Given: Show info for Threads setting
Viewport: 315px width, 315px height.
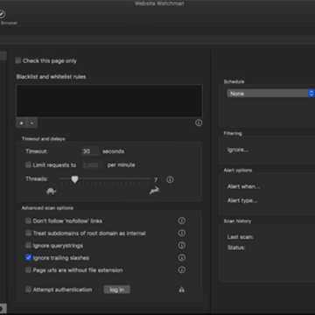Looking at the screenshot, I should [x=170, y=179].
